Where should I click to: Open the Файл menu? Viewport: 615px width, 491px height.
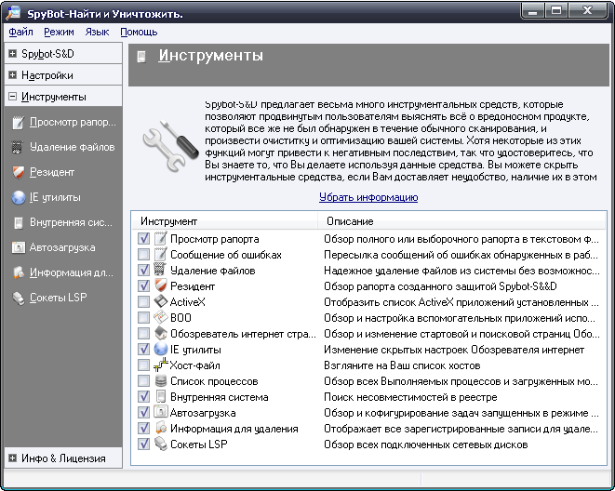click(x=20, y=32)
